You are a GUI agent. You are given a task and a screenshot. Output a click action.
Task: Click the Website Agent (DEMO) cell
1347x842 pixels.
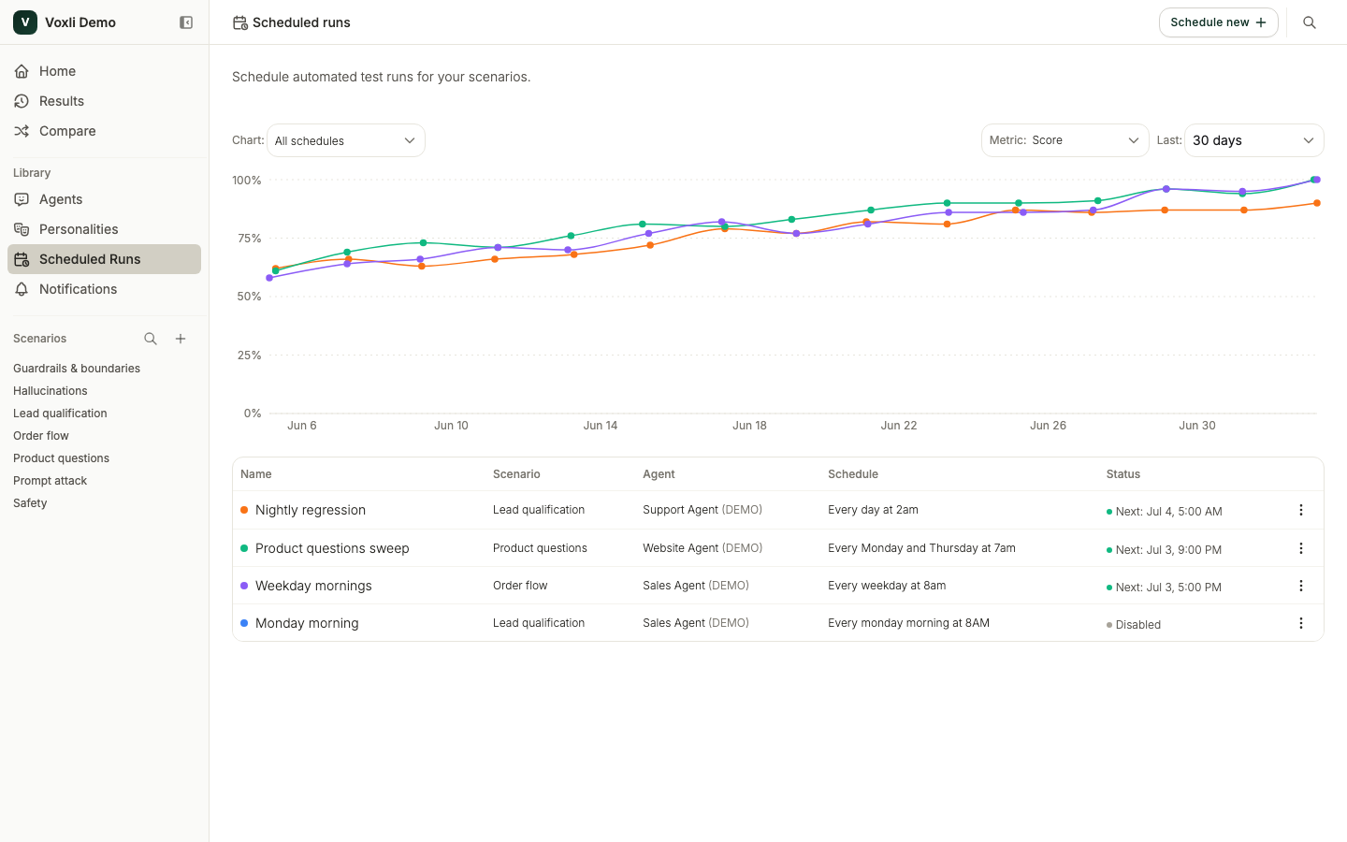coord(702,548)
